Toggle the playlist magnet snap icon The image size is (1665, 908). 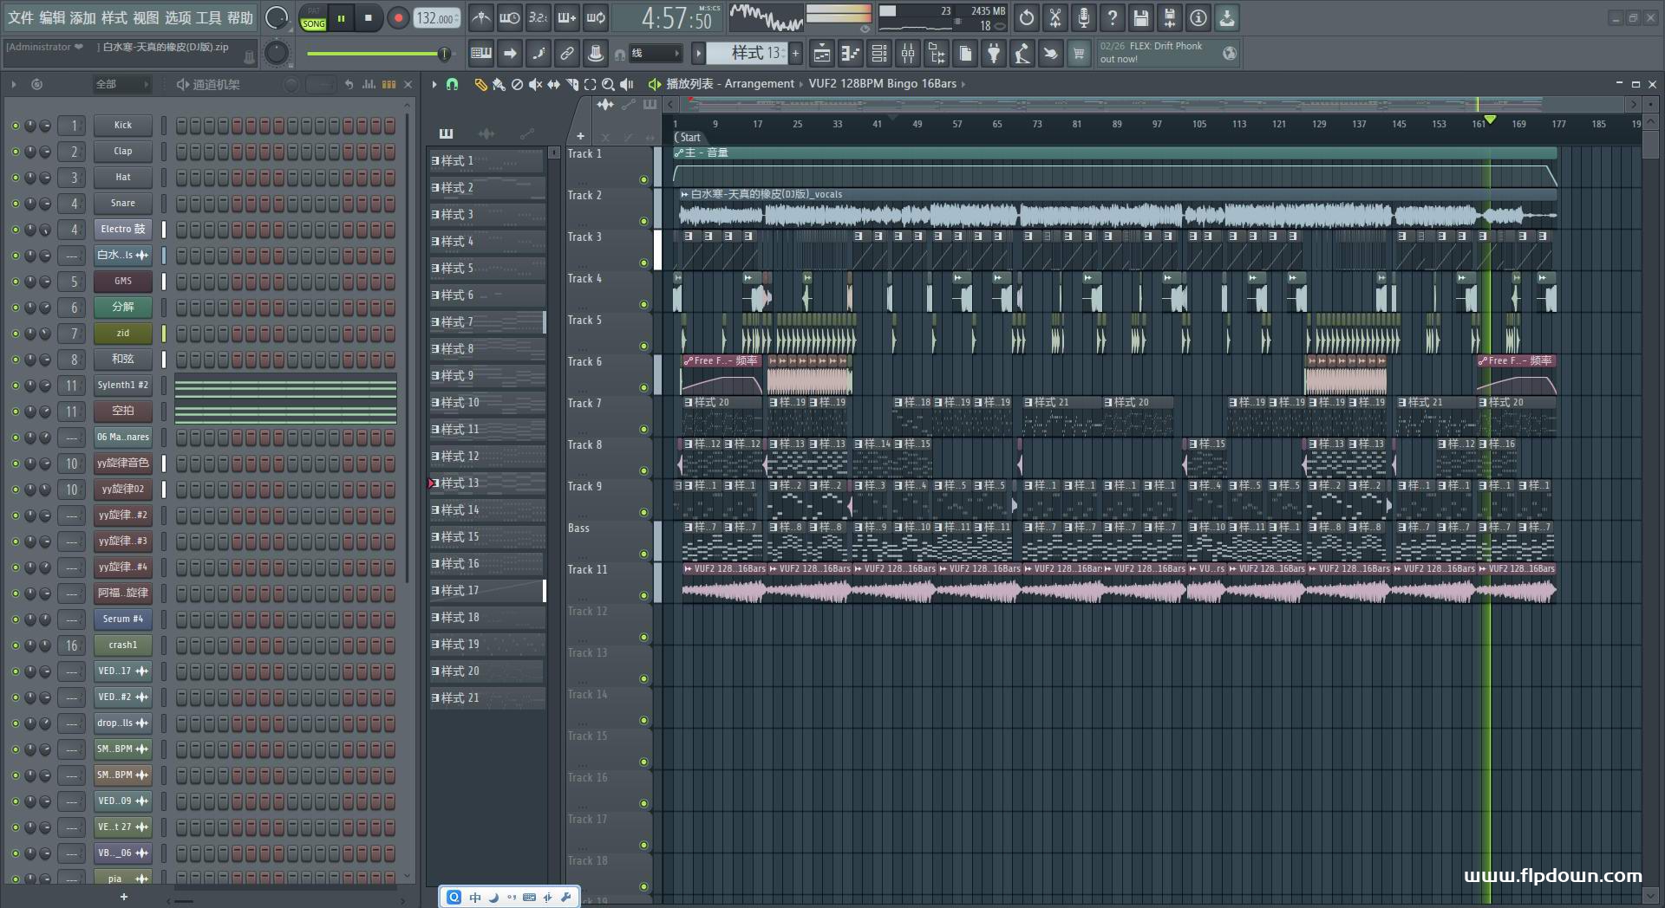click(452, 84)
